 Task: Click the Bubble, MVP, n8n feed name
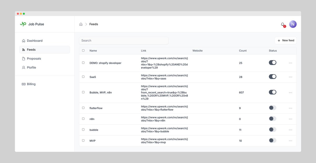pyautogui.click(x=101, y=93)
